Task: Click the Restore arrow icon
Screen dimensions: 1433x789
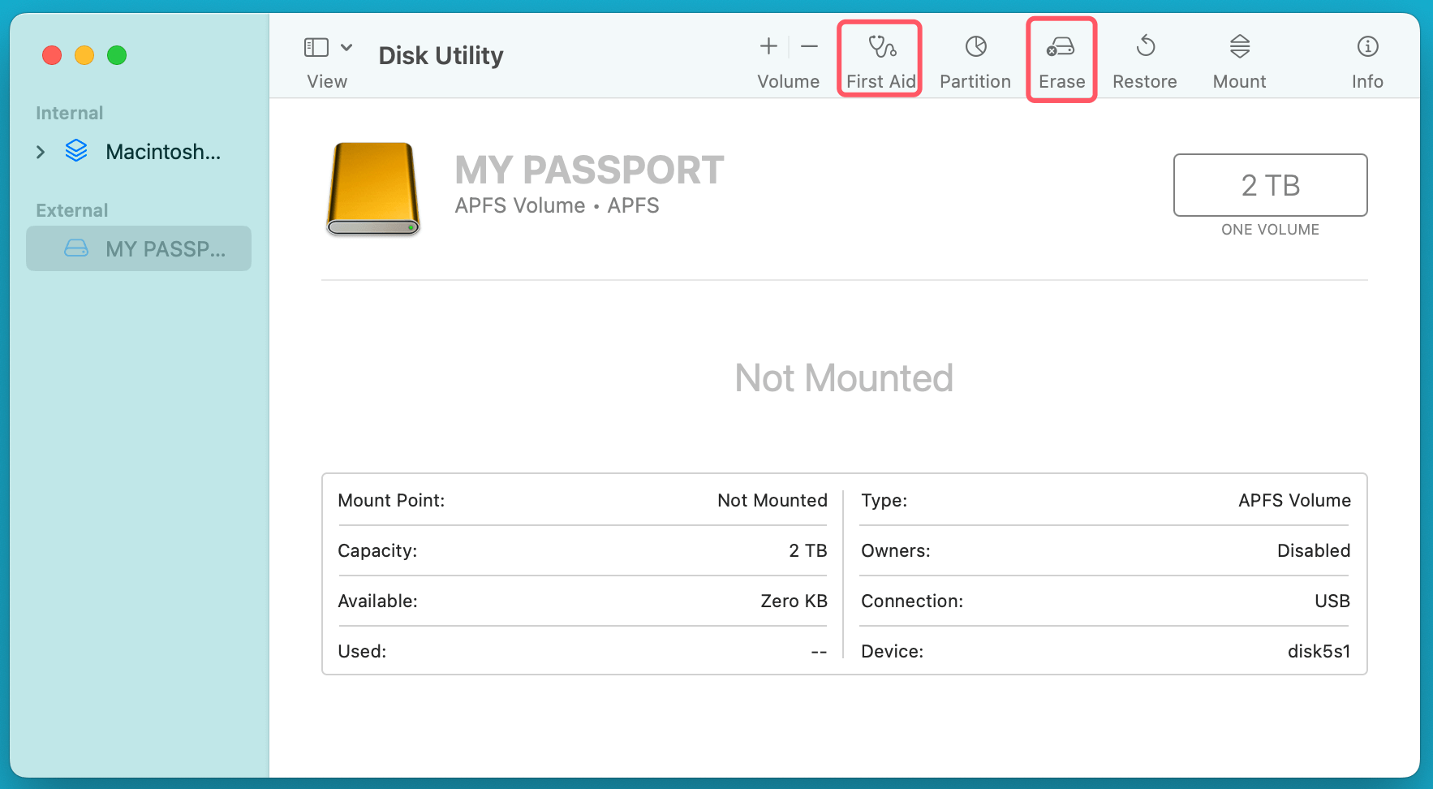Action: tap(1145, 47)
